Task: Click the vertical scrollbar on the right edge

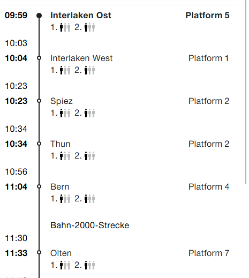Action: [x=246, y=92]
